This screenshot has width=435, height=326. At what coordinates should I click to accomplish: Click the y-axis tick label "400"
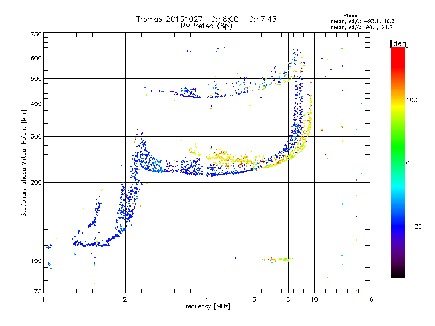point(36,104)
